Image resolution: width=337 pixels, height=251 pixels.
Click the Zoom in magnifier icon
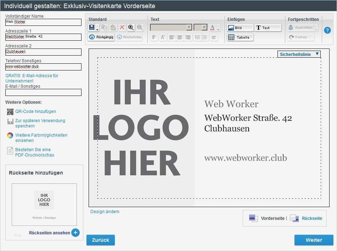131,28
